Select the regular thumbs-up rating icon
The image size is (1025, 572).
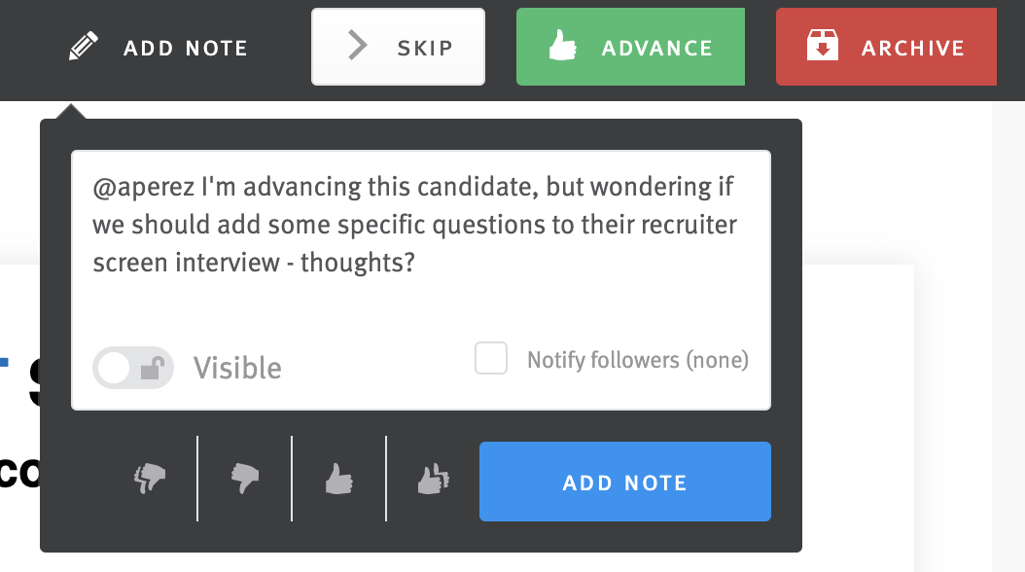pyautogui.click(x=337, y=479)
